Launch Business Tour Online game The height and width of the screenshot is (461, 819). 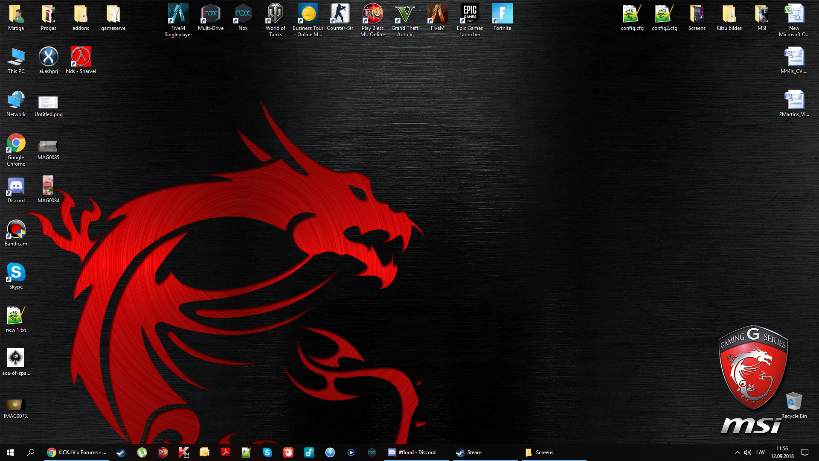click(x=308, y=20)
